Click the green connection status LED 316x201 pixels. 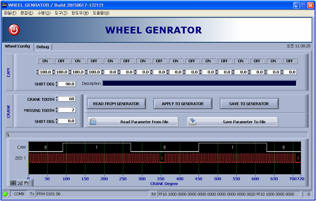tap(5, 194)
